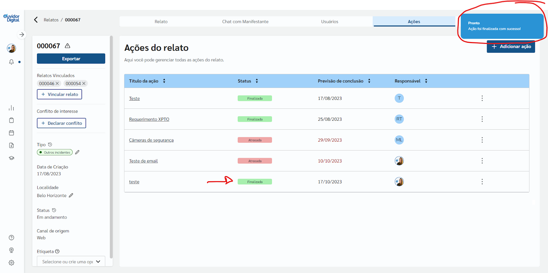
Task: Select the Ações tab
Action: coord(414,22)
